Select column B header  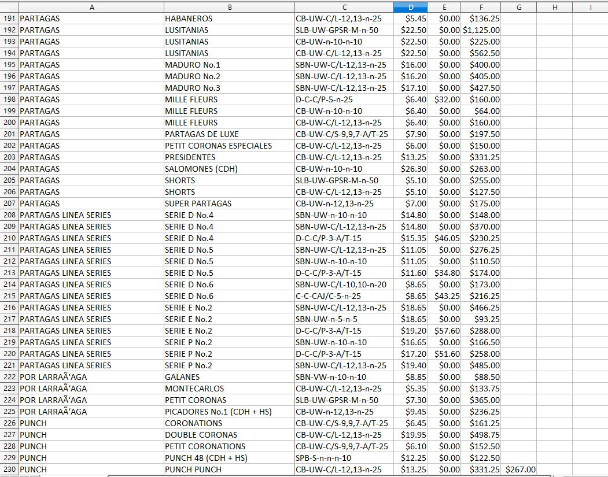230,7
